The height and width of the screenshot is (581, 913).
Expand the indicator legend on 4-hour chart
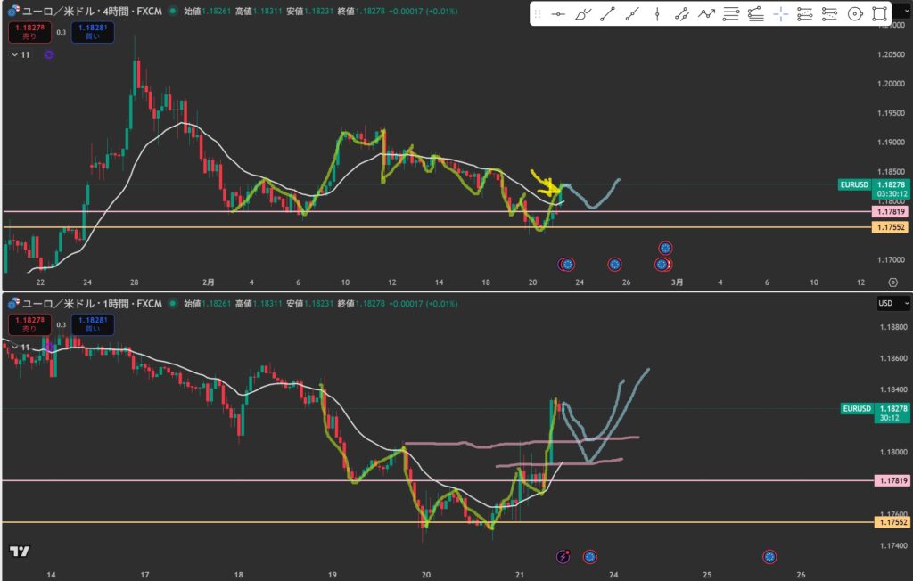15,55
